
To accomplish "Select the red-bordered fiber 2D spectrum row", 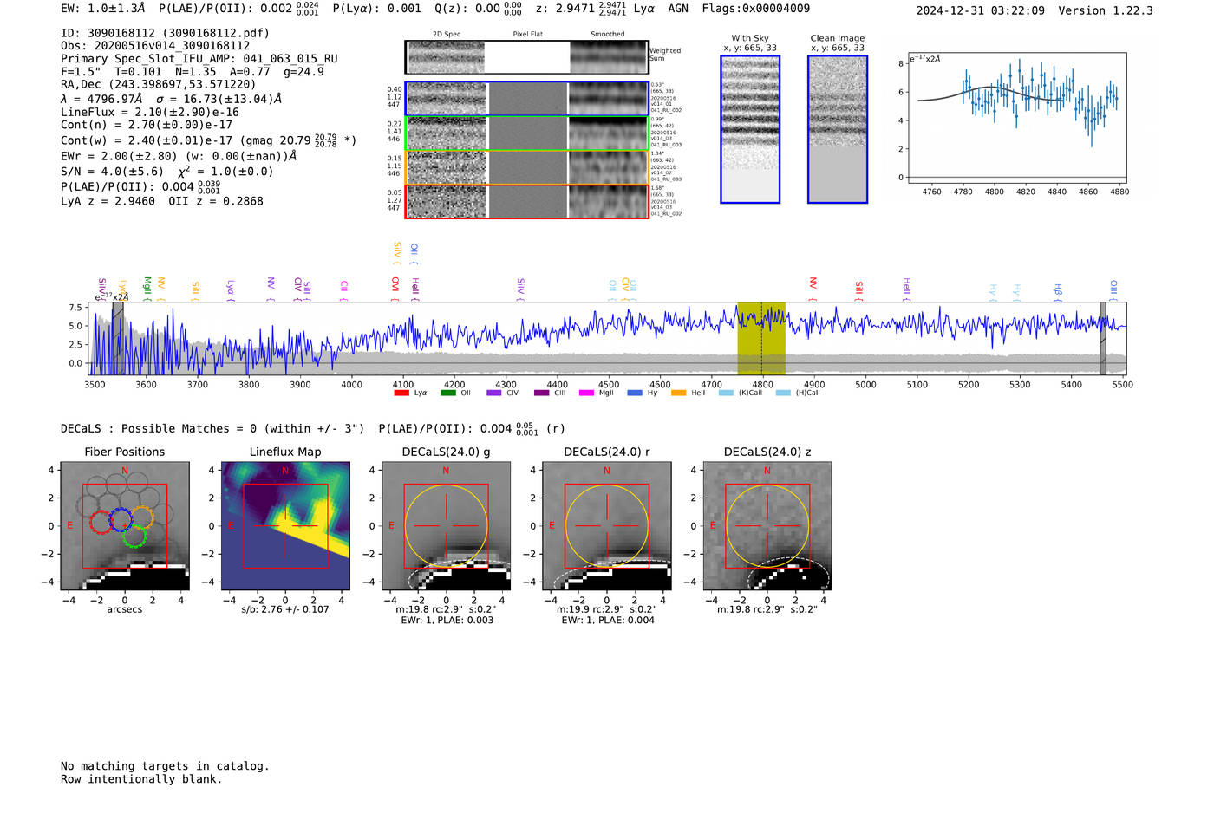I will [x=527, y=201].
